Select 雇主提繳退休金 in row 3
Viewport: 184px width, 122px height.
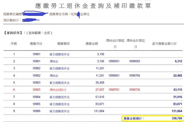(x=60, y=69)
